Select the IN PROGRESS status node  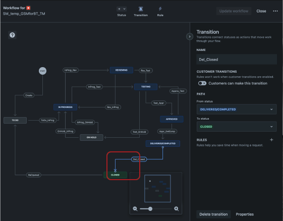pyautogui.click(x=66, y=107)
